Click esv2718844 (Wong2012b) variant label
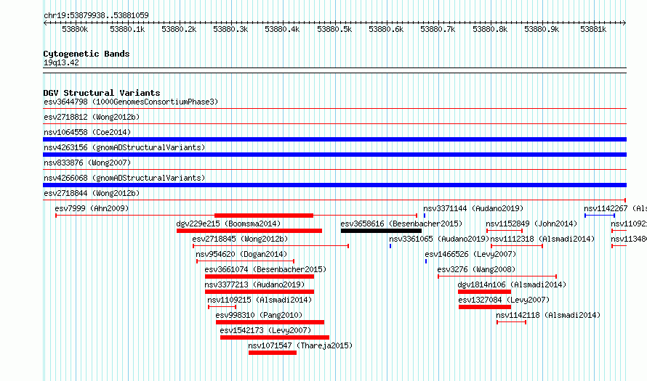 (92, 193)
